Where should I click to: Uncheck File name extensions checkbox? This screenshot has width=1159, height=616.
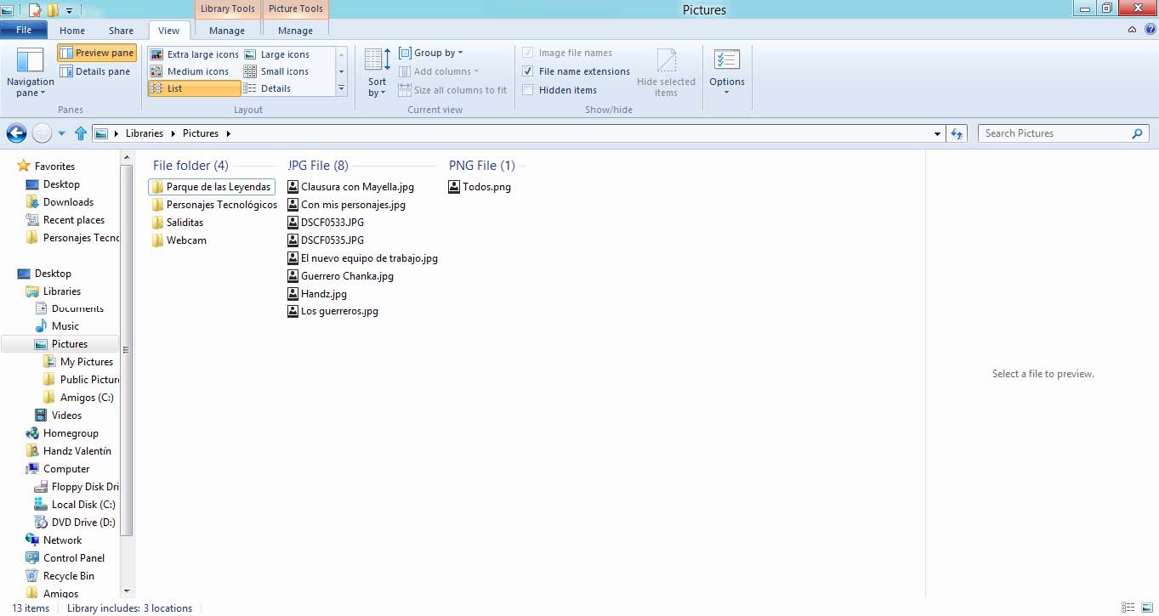pos(528,71)
